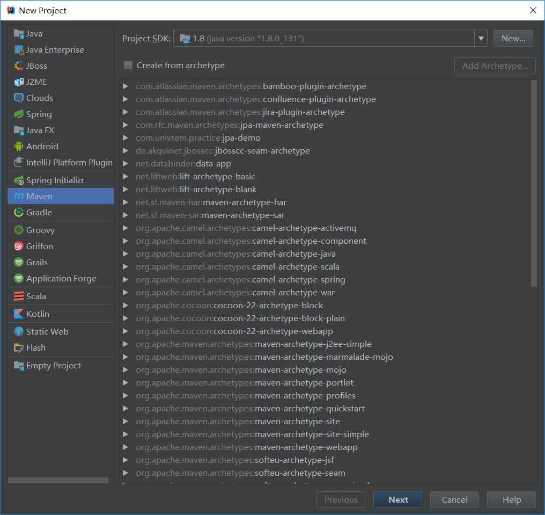Screen dimensions: 545x515
Task: Select maven-archetype-site-simple row
Action: click(x=325, y=434)
